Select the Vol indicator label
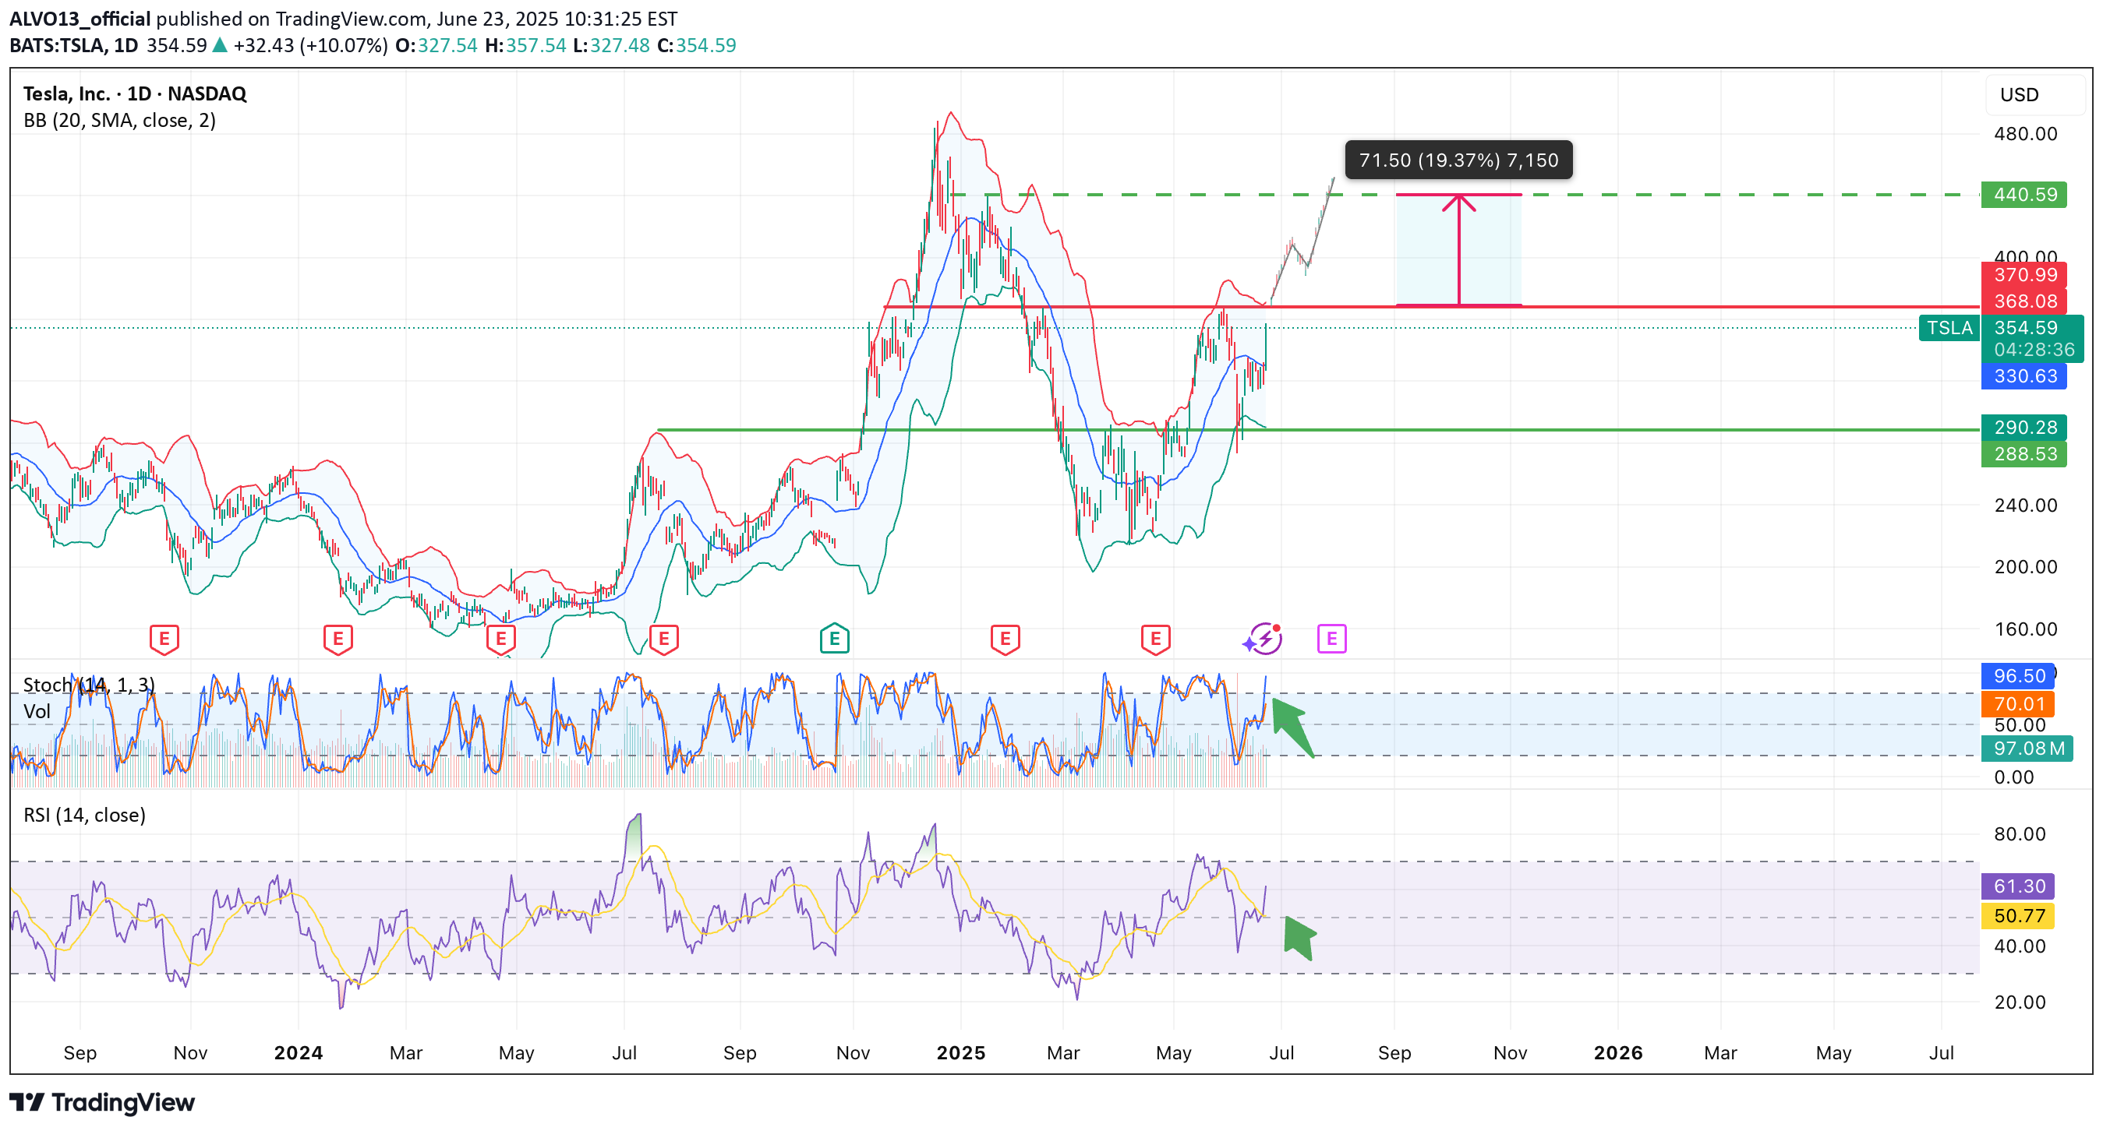2103x1131 pixels. (37, 712)
